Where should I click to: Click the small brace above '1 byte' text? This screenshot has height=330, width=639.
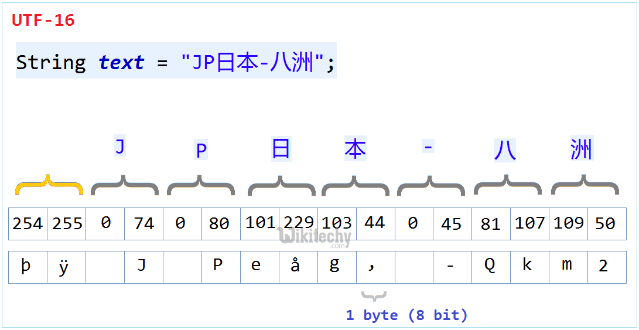coord(374,295)
